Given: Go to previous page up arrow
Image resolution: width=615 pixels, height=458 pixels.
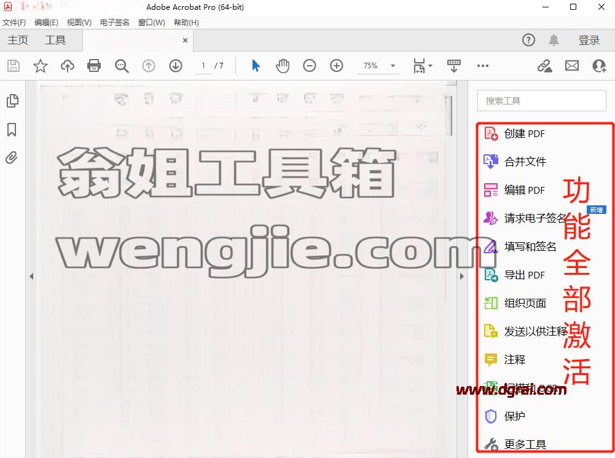Looking at the screenshot, I should (149, 66).
